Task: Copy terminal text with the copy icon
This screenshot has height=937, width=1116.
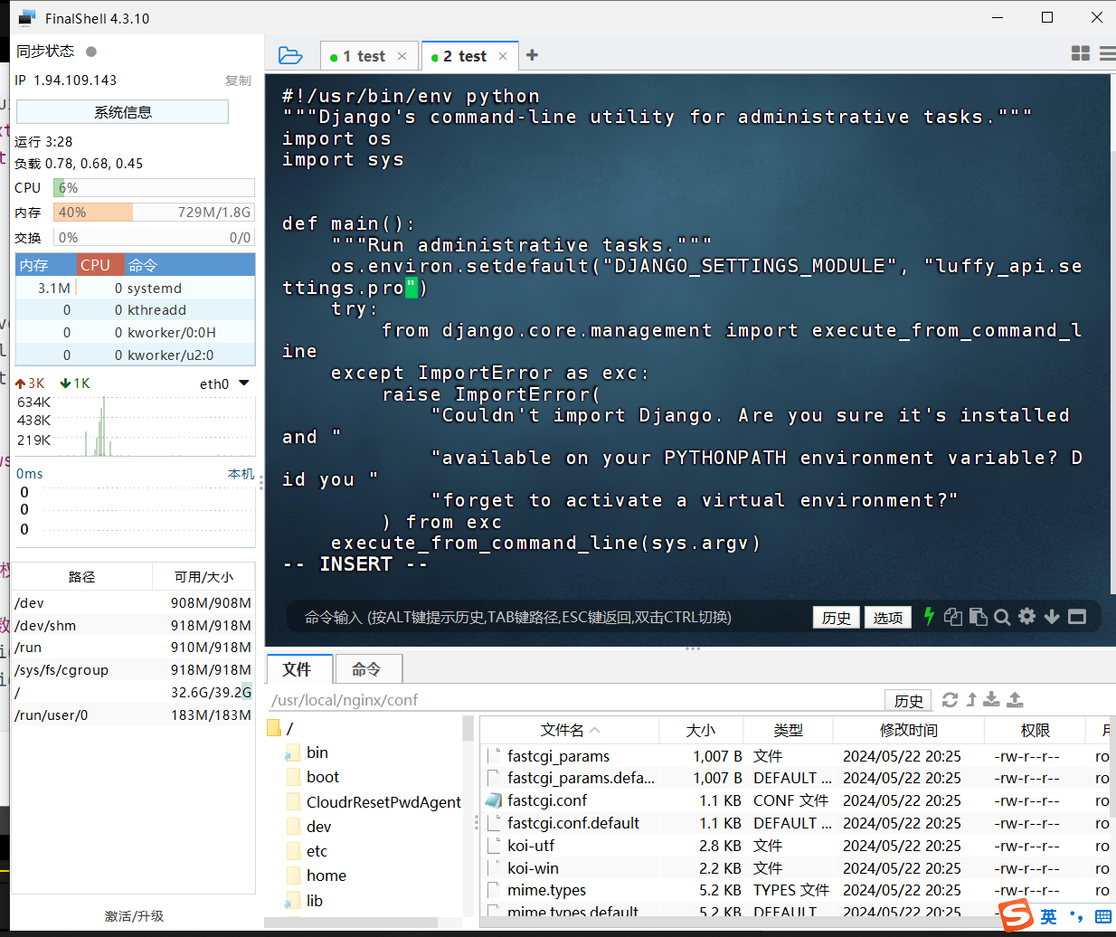Action: click(952, 617)
